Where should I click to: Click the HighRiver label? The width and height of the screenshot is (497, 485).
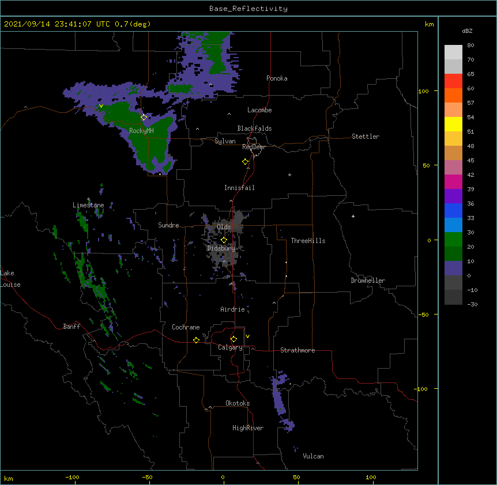tap(248, 428)
